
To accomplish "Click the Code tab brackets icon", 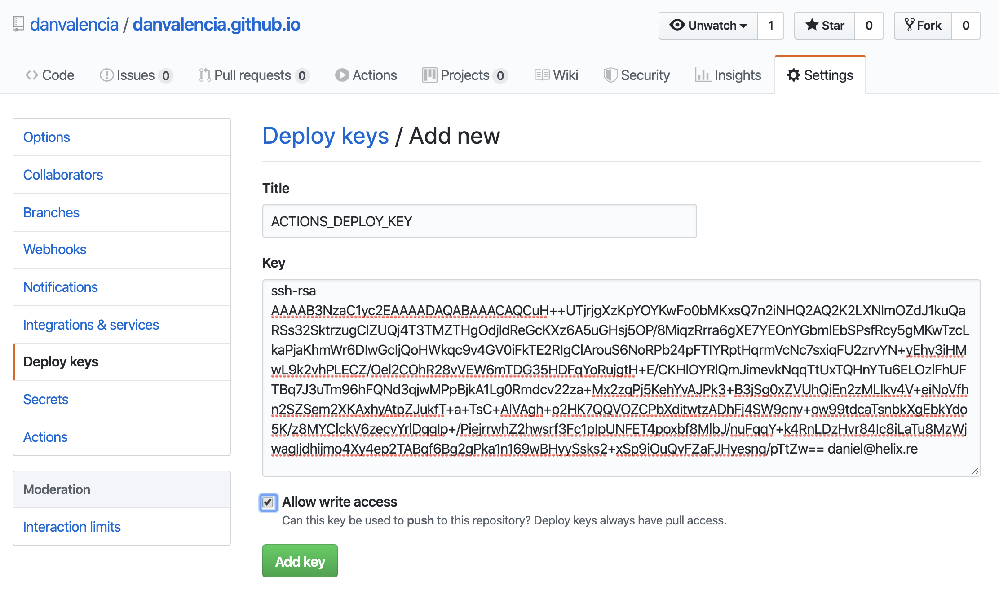I will [x=31, y=75].
